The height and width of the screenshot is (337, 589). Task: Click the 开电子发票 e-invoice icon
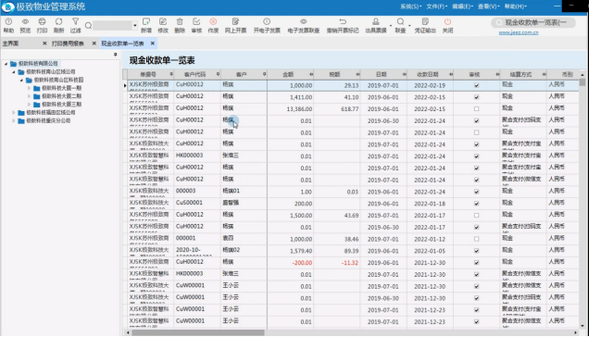tap(267, 22)
